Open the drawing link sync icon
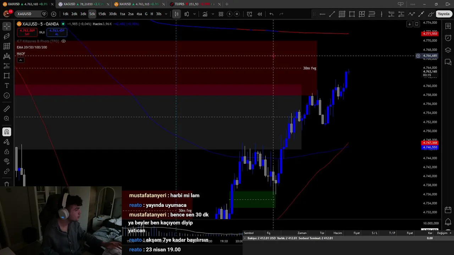 (x=7, y=171)
